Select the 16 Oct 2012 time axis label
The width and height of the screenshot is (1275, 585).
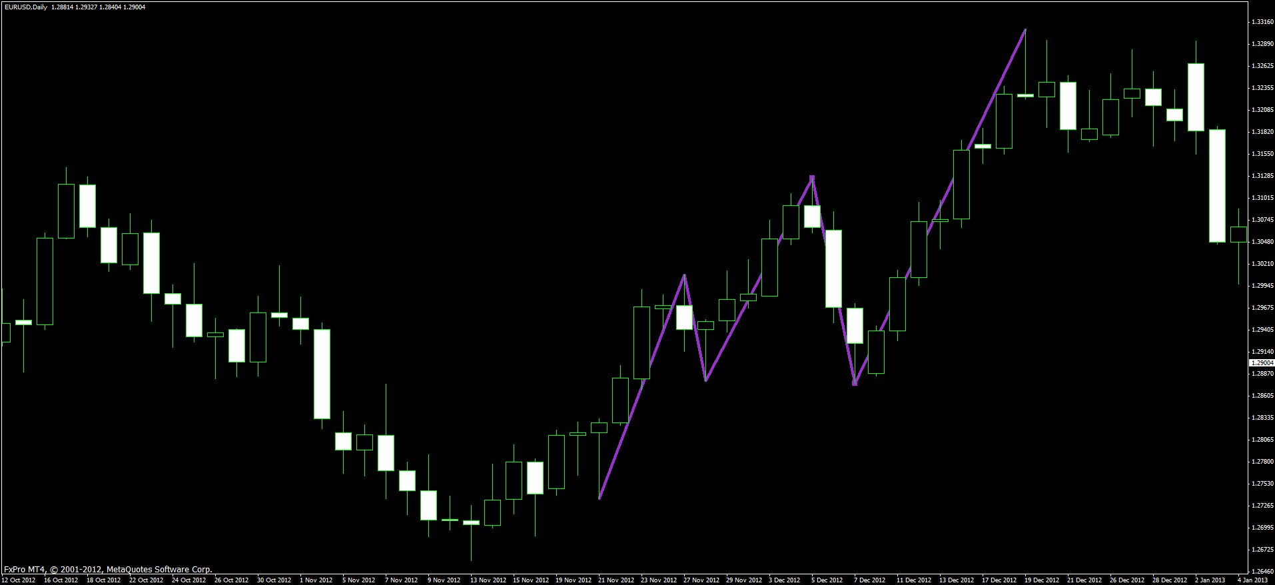point(61,580)
